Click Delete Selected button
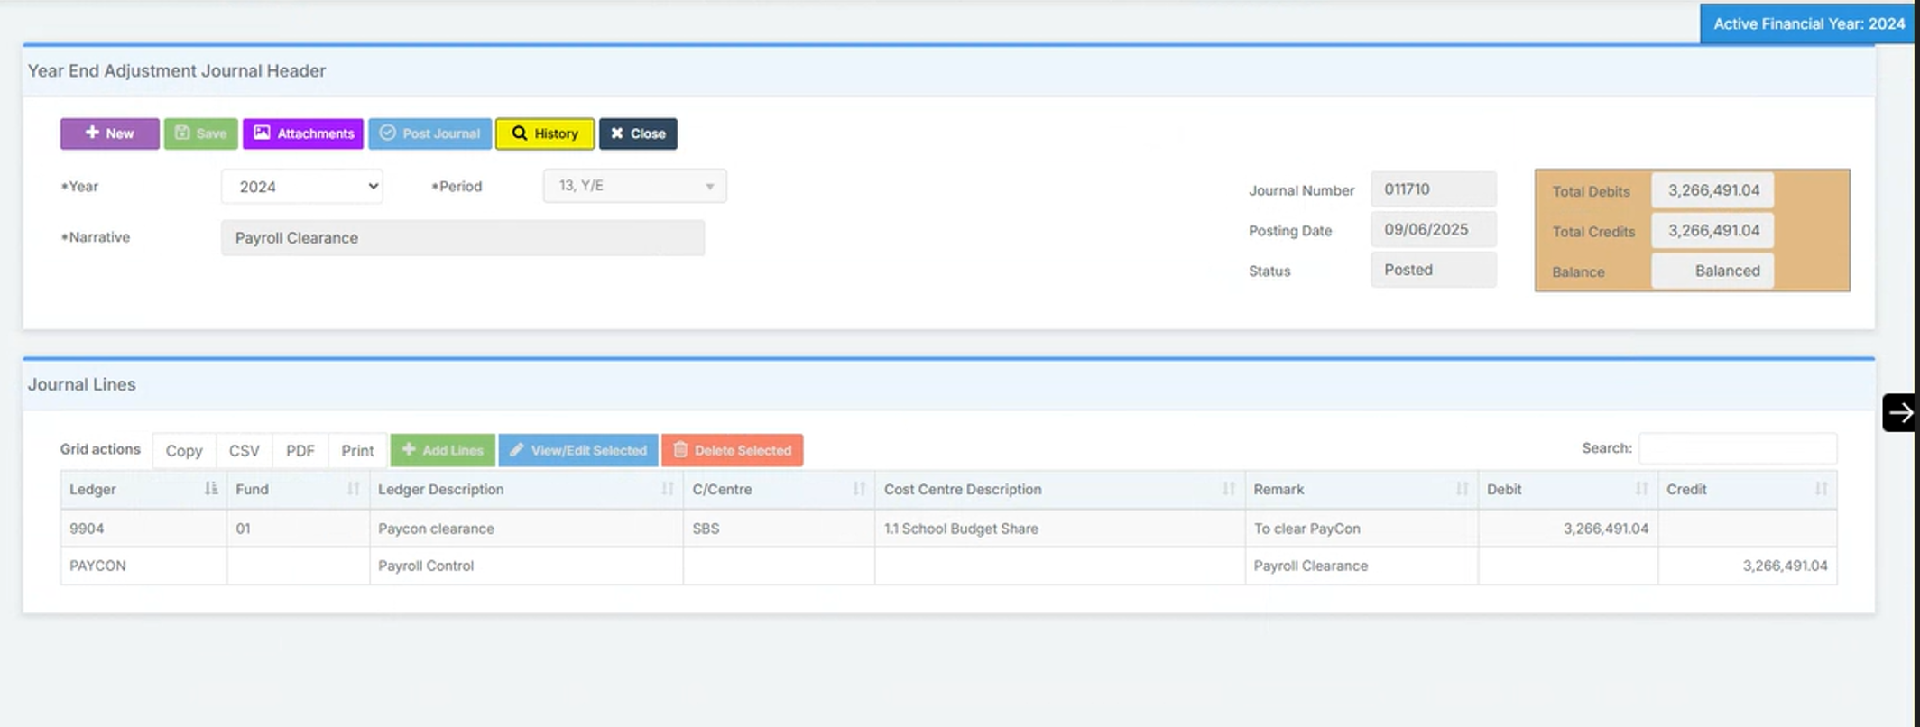 [x=732, y=450]
